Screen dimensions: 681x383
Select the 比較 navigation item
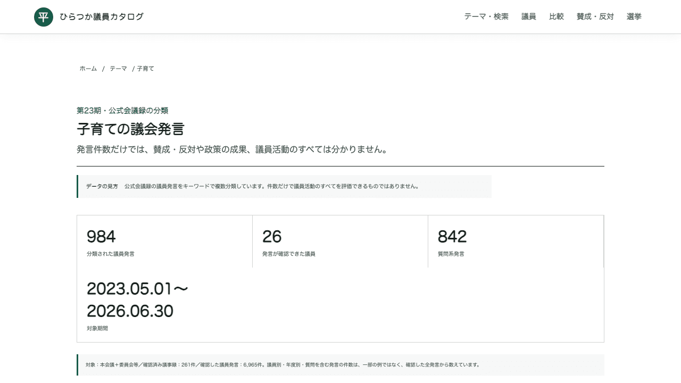tap(557, 17)
